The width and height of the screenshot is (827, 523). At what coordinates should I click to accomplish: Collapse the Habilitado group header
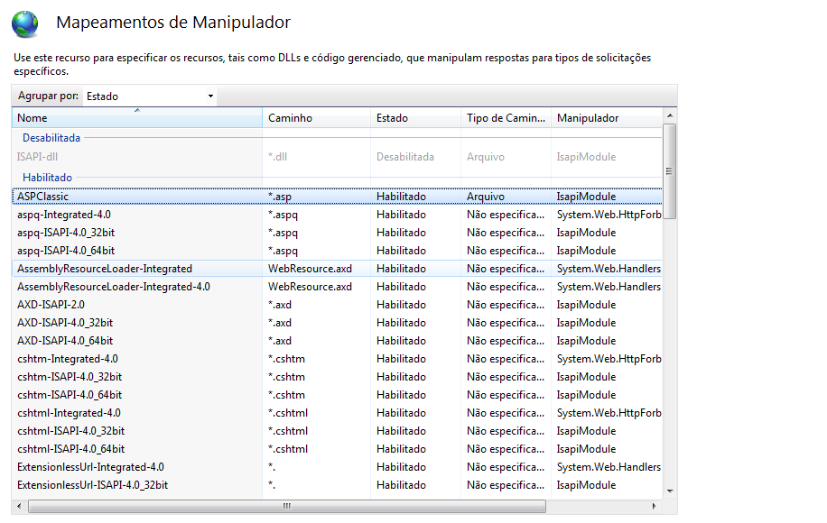click(x=47, y=178)
